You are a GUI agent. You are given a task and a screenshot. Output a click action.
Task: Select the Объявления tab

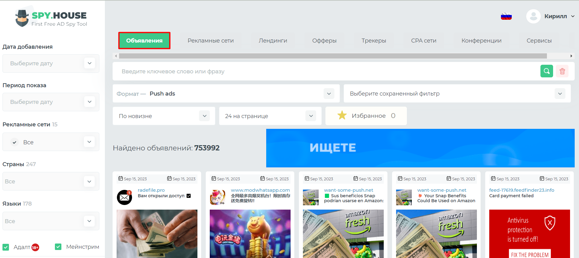coord(144,40)
